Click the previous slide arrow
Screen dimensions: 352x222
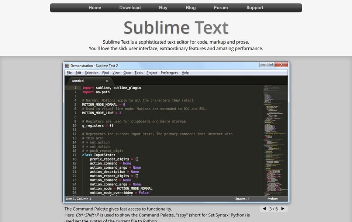tap(264, 208)
